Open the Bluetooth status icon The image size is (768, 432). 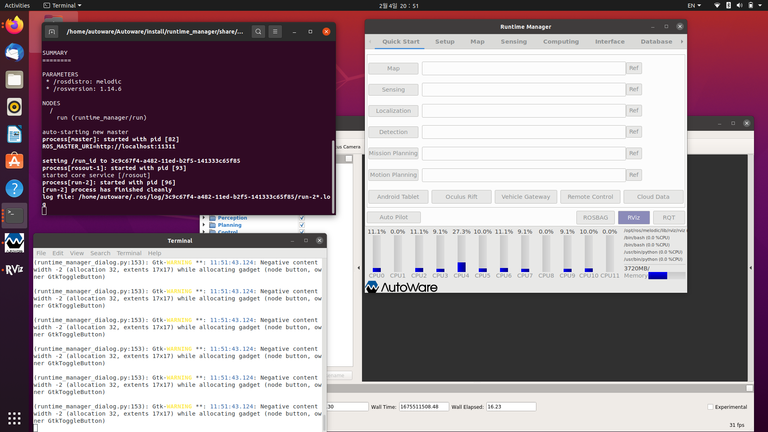pyautogui.click(x=728, y=6)
